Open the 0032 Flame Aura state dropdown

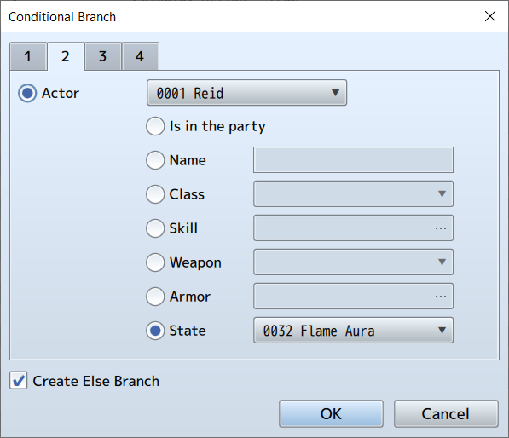pos(353,331)
